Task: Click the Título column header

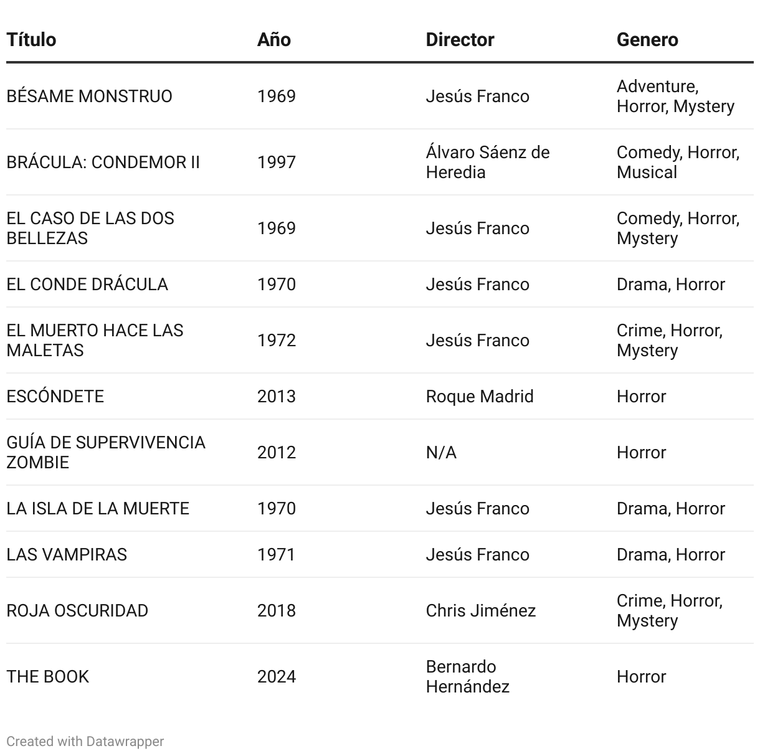Action: click(31, 40)
